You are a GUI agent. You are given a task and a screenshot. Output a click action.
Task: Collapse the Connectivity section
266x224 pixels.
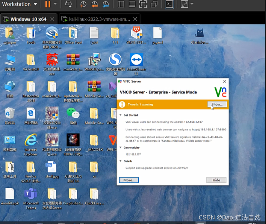120,148
